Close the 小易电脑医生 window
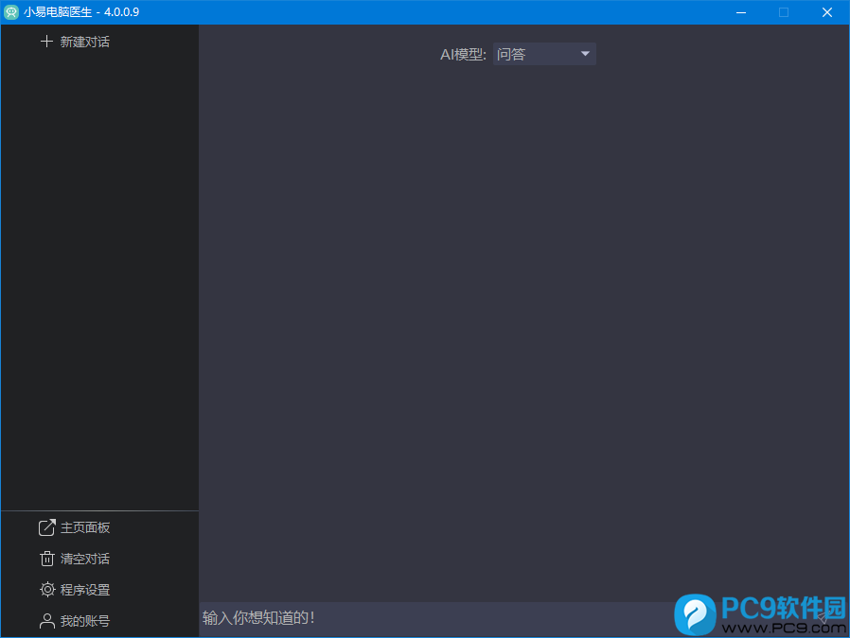 click(x=827, y=12)
